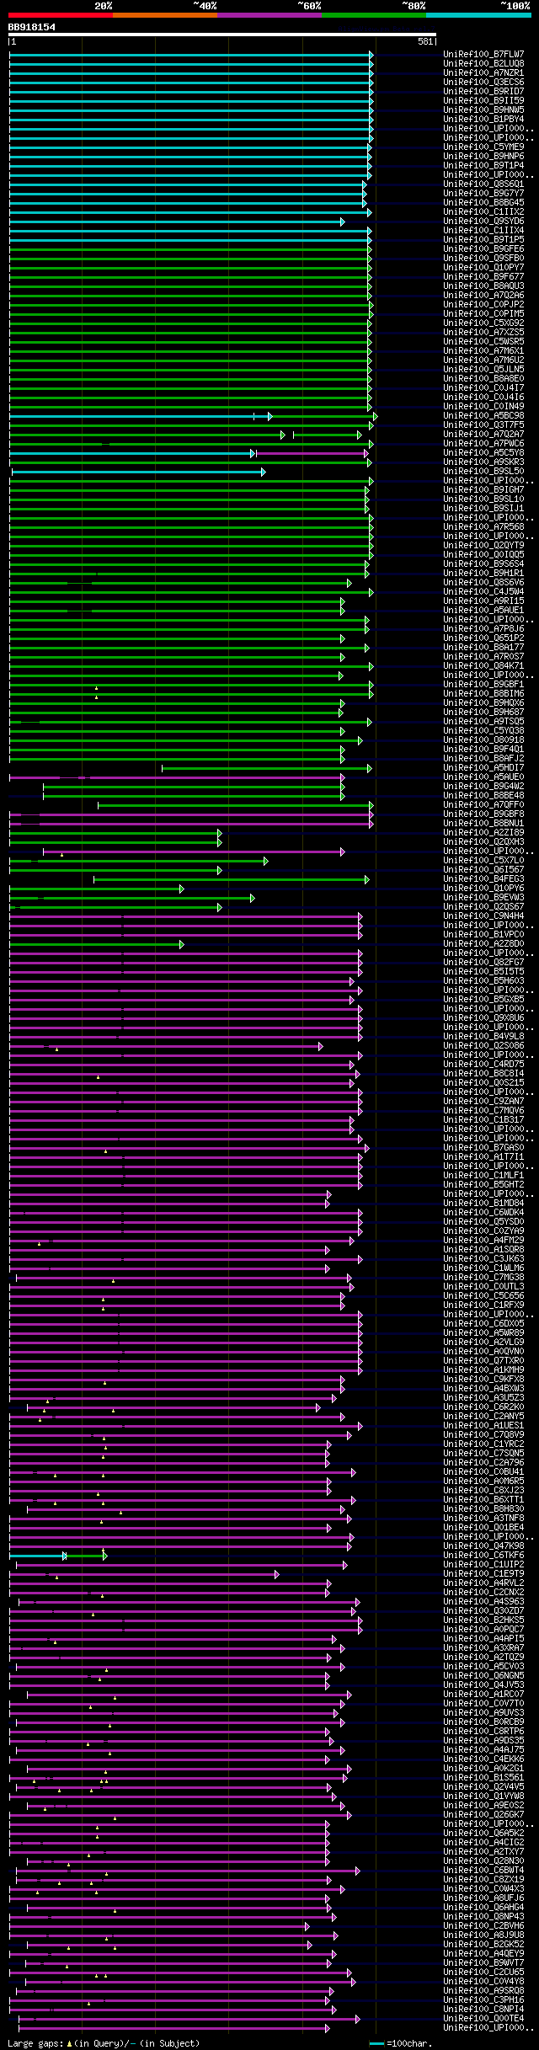Image resolution: width=539 pixels, height=2050 pixels.
Task: Select hit label UniRef100_C0PJP2
Action: (483, 304)
